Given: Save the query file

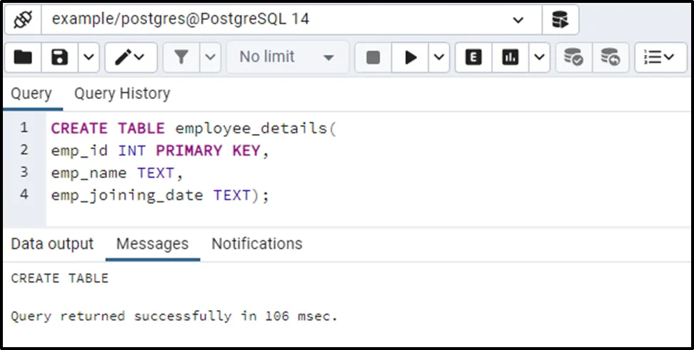Looking at the screenshot, I should pyautogui.click(x=60, y=57).
